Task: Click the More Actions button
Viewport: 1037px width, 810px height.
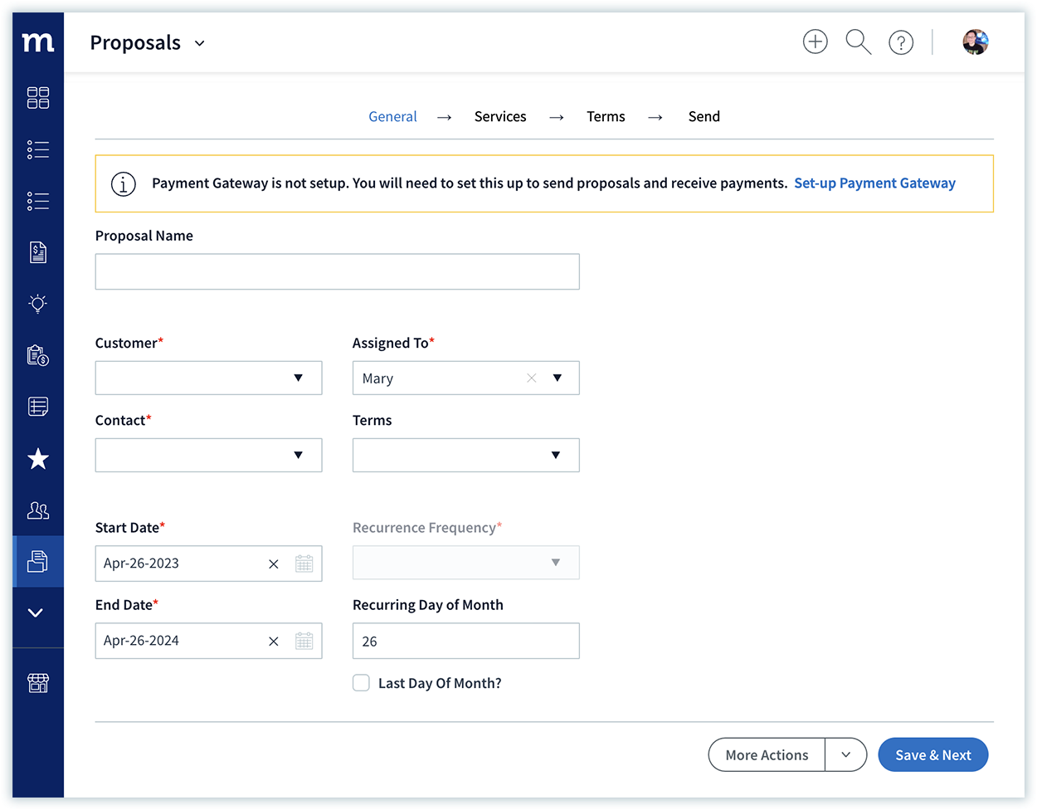Action: [x=767, y=754]
